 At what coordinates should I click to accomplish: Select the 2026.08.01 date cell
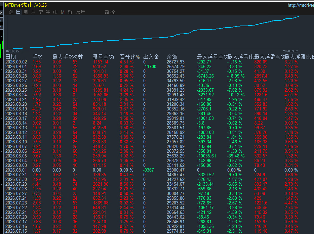(x=16, y=170)
